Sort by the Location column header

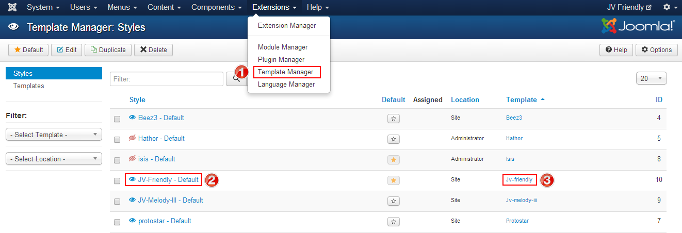465,99
